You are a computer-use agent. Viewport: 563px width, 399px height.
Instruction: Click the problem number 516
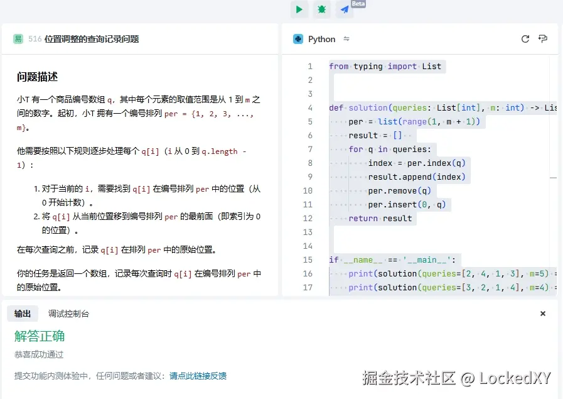click(x=36, y=38)
